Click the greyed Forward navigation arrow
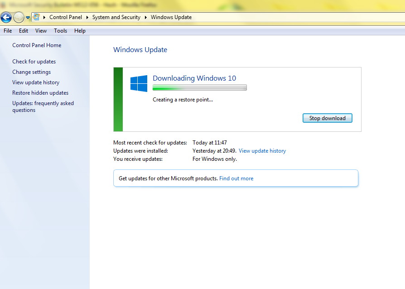405x289 pixels. pyautogui.click(x=19, y=18)
